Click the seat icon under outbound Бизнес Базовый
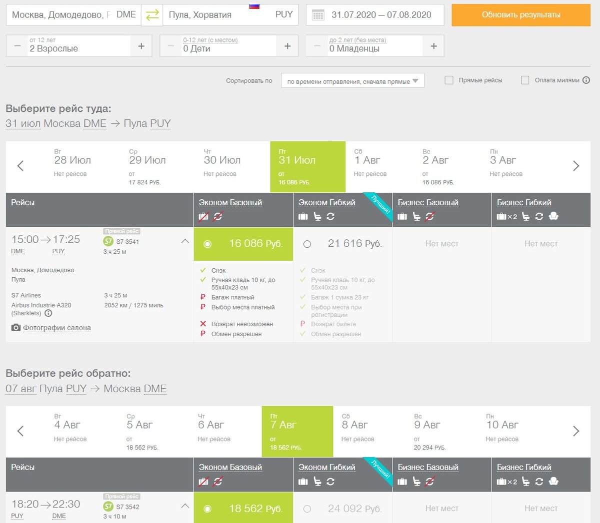 point(416,216)
